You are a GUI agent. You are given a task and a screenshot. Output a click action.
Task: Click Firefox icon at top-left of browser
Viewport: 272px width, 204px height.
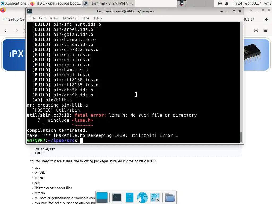[x=3, y=10]
